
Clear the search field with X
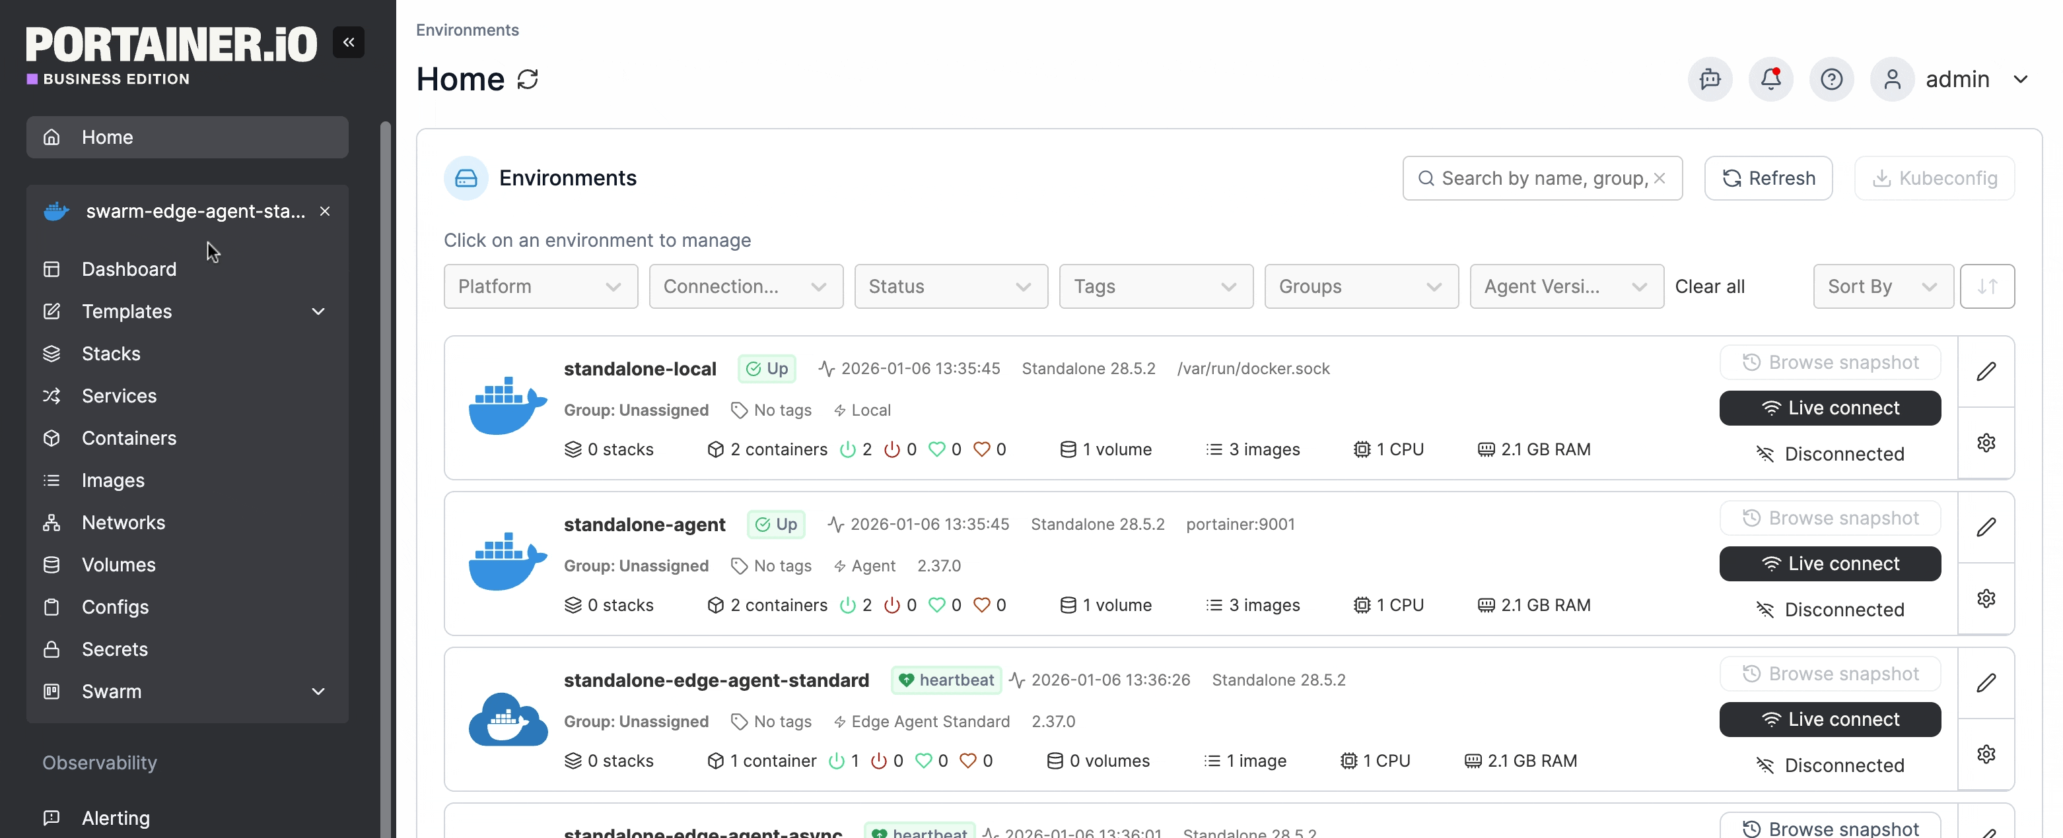click(1660, 178)
